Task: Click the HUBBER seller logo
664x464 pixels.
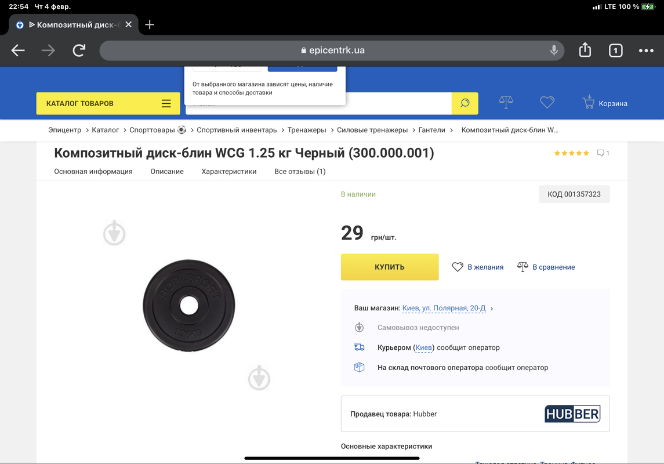Action: pyautogui.click(x=572, y=414)
